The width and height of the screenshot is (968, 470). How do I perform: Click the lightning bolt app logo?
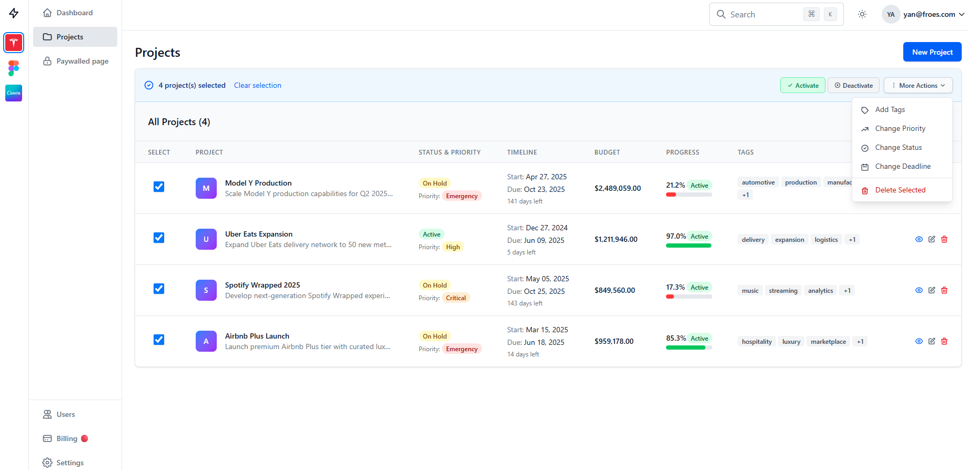point(14,13)
